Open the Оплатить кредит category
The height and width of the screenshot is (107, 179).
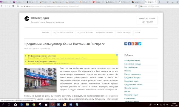click(x=131, y=95)
